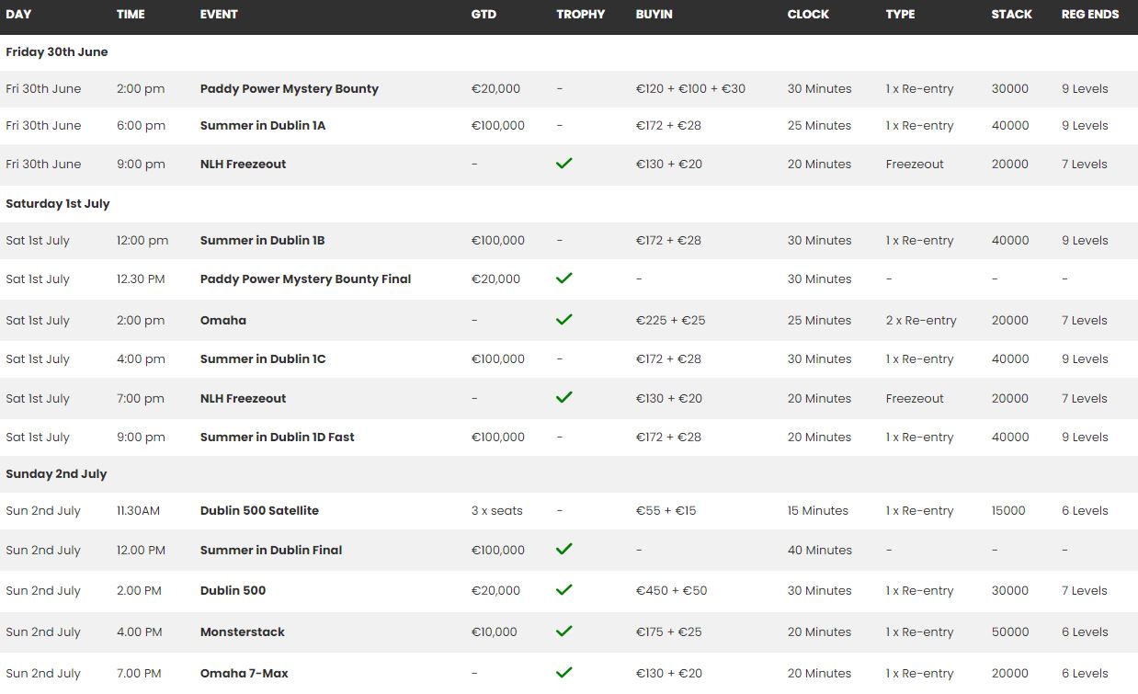Select the Saturday 1st July section heading
The height and width of the screenshot is (694, 1138).
coord(58,204)
